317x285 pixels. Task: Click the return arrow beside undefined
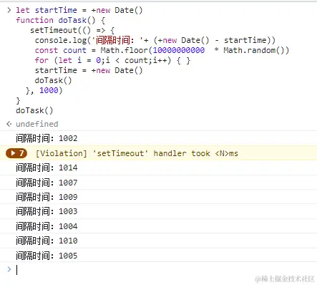click(x=9, y=124)
